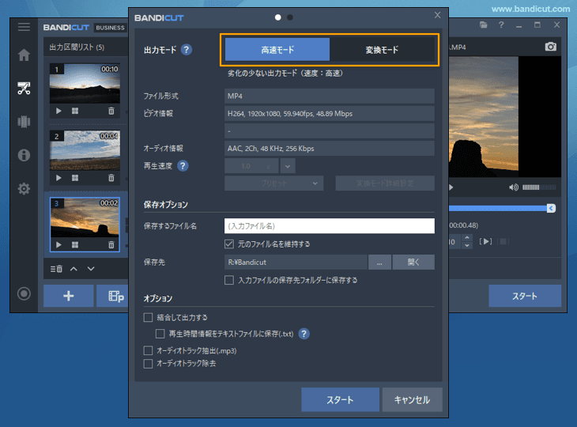Click the 保存するファイル名 input field
Viewport: 577px width, 427px height.
pos(330,226)
